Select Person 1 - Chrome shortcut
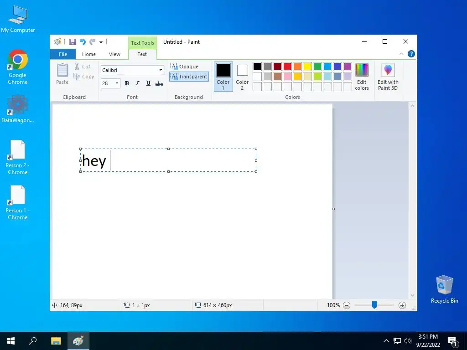This screenshot has height=350, width=467. click(18, 203)
